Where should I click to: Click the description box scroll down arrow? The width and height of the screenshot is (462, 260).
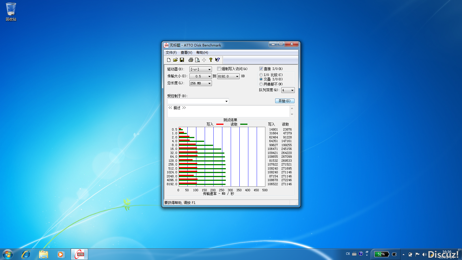coord(292,114)
